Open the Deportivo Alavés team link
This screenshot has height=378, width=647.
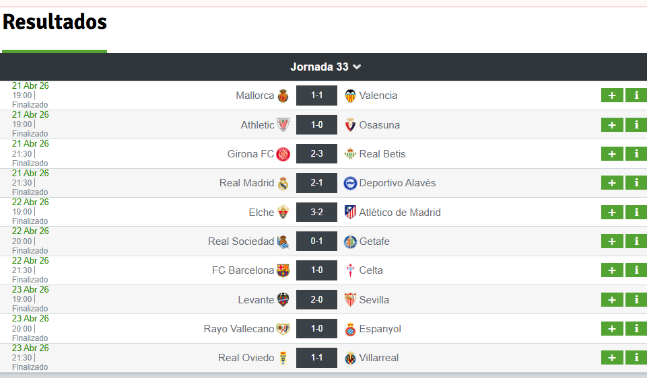point(397,183)
